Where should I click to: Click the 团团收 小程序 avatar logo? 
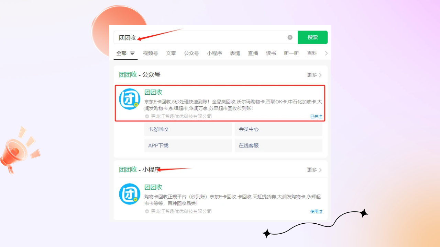pyautogui.click(x=130, y=194)
